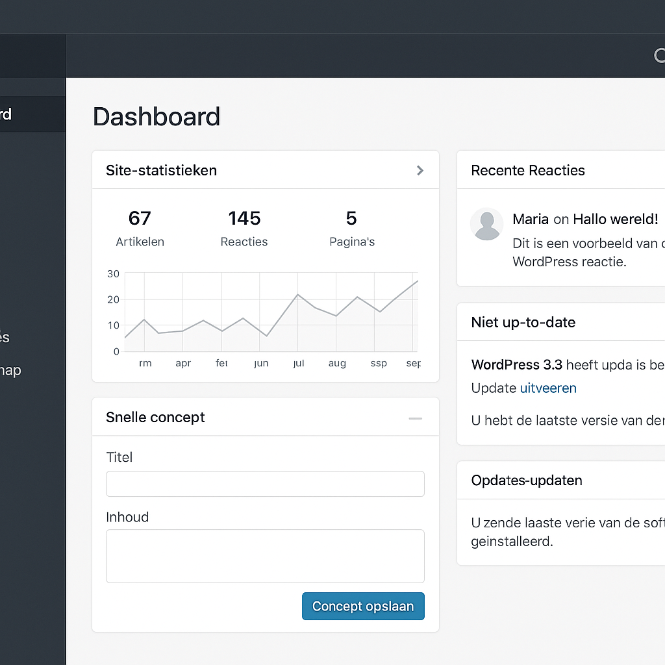Viewport: 665px width, 665px height.
Task: Open the Hallo wereld! post link
Action: pyautogui.click(x=615, y=220)
